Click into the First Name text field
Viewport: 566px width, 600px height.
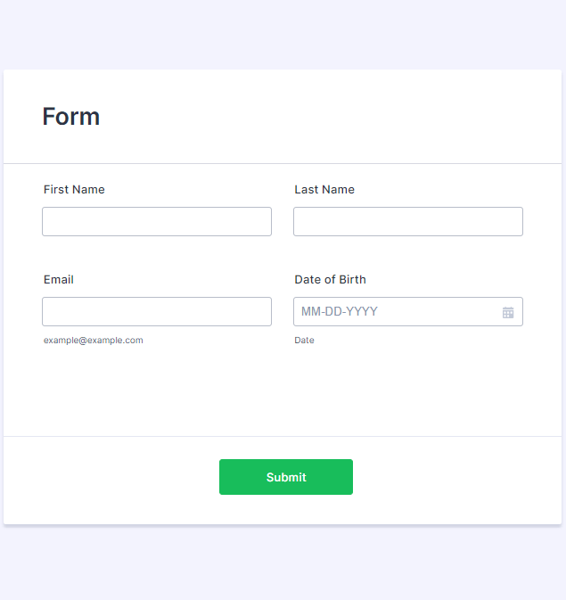tap(157, 222)
